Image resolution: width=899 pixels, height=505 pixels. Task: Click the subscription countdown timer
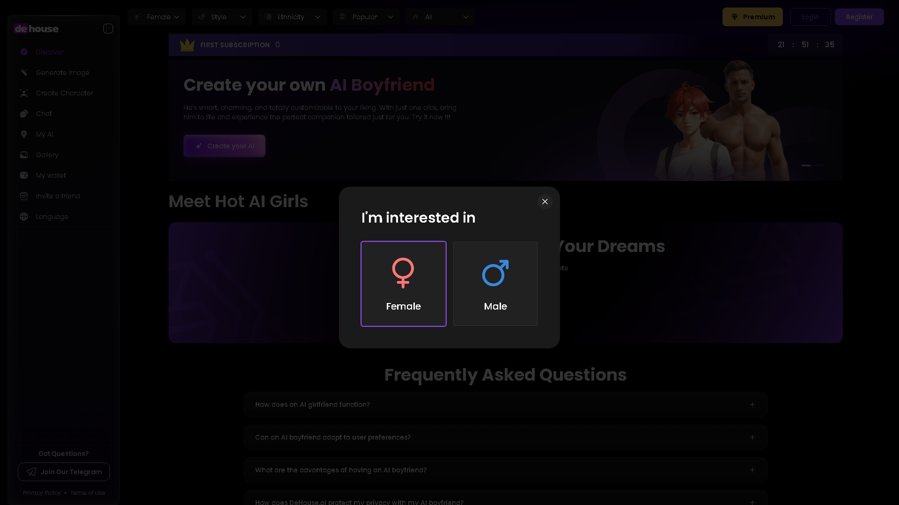805,45
